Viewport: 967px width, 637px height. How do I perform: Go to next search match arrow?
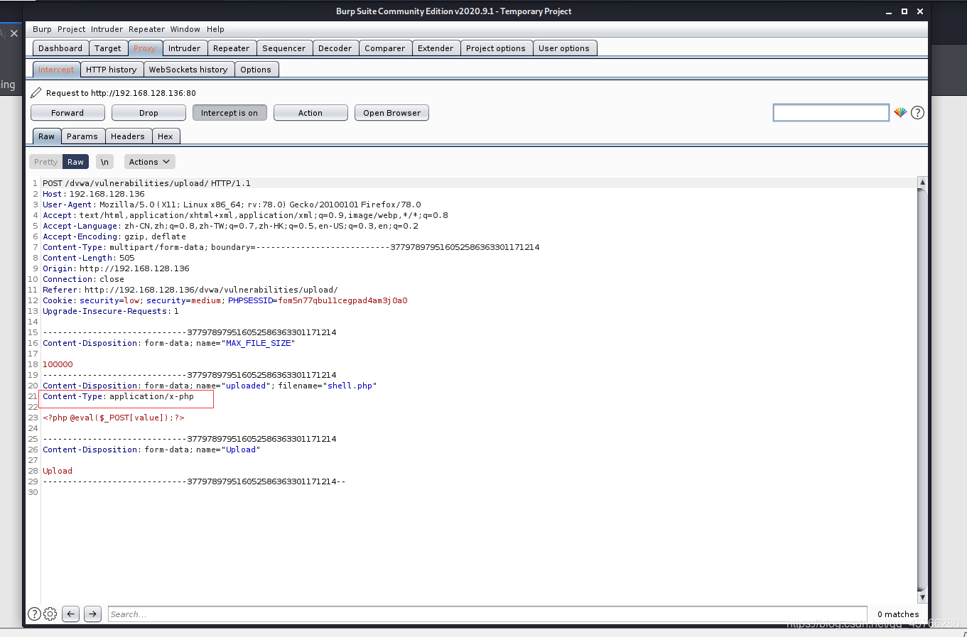(x=92, y=614)
